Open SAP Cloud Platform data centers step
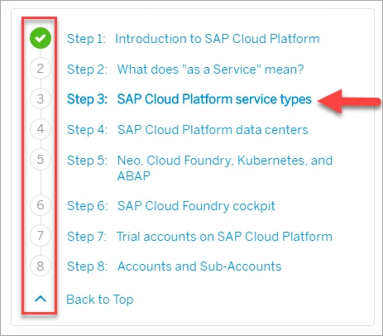Image resolution: width=383 pixels, height=336 pixels. tap(213, 130)
